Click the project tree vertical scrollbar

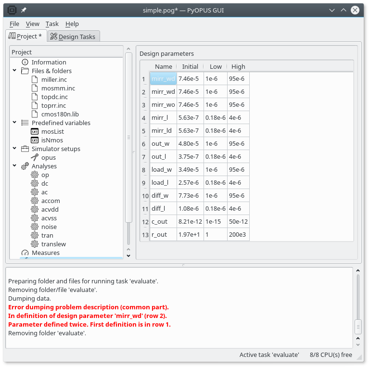point(128,137)
